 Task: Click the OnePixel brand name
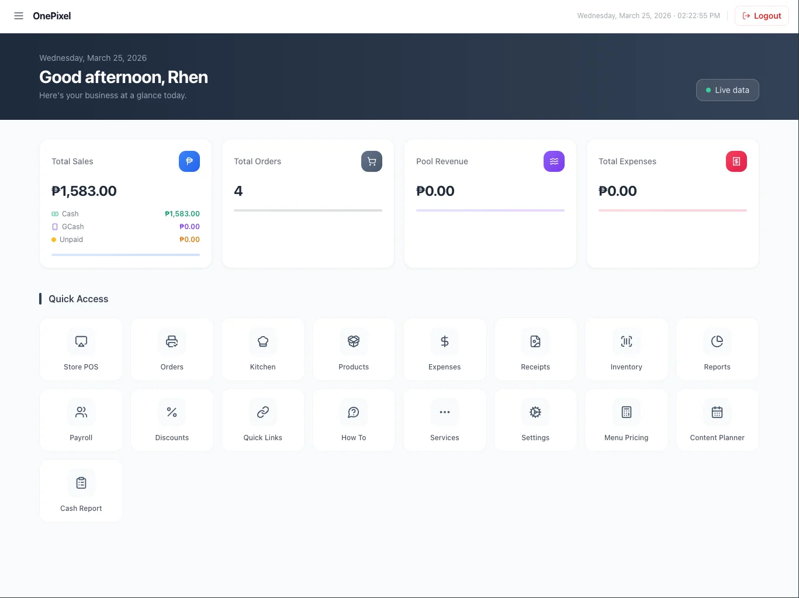coord(52,16)
